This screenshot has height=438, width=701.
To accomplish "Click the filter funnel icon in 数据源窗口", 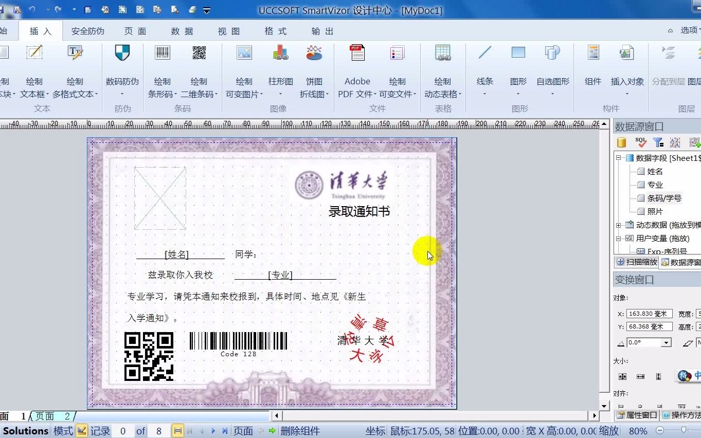I will click(x=658, y=142).
